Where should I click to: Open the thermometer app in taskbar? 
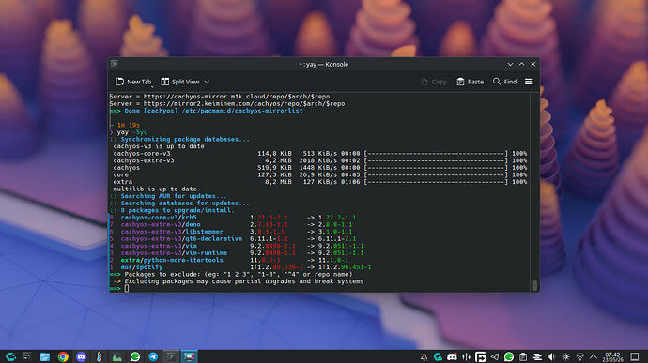[x=100, y=356]
